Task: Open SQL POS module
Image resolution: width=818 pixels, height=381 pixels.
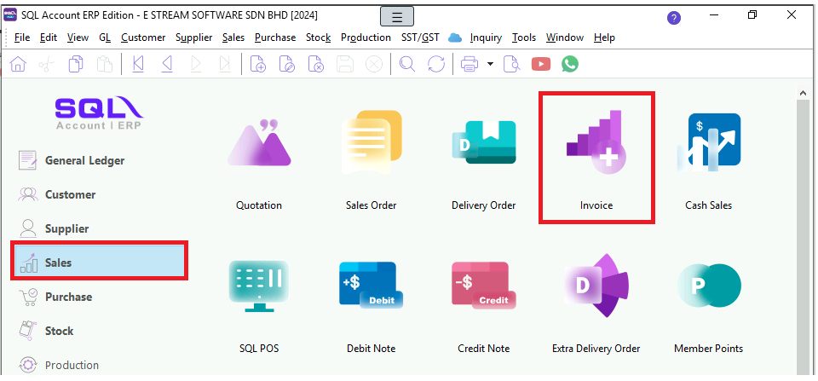Action: click(x=259, y=286)
